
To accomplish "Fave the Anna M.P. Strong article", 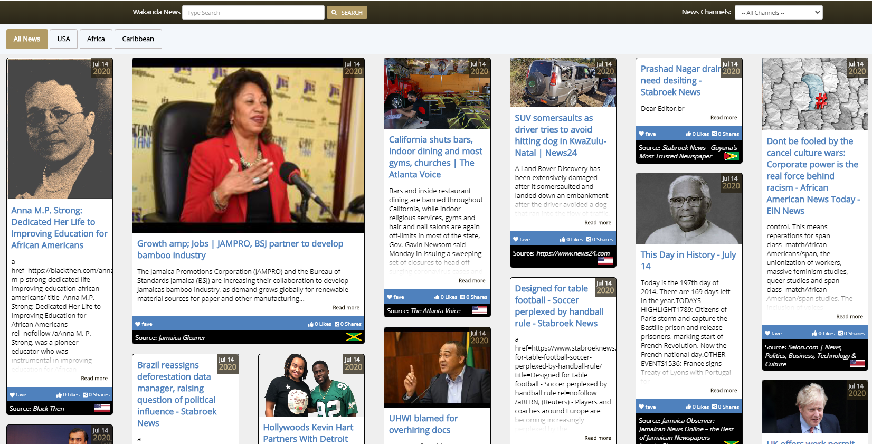I will click(x=18, y=395).
